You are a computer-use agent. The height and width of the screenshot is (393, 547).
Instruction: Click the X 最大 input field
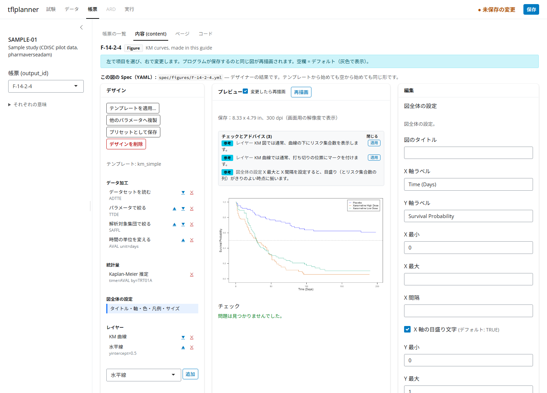point(468,279)
